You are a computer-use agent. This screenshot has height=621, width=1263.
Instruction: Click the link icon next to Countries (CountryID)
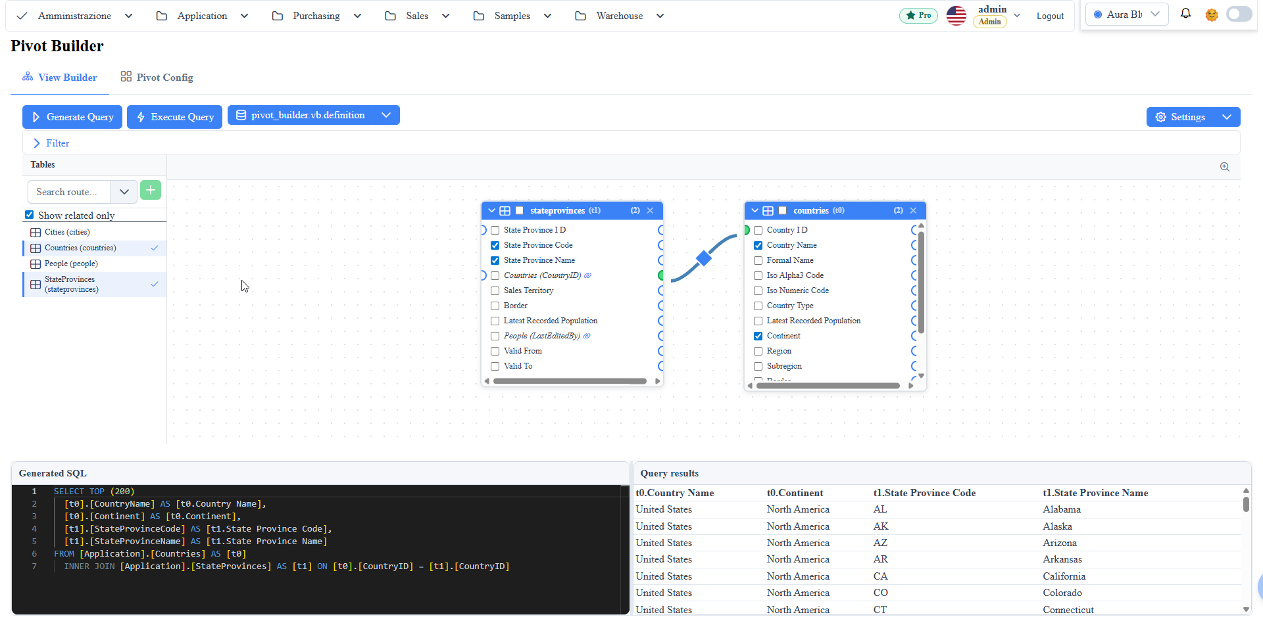pyautogui.click(x=588, y=275)
